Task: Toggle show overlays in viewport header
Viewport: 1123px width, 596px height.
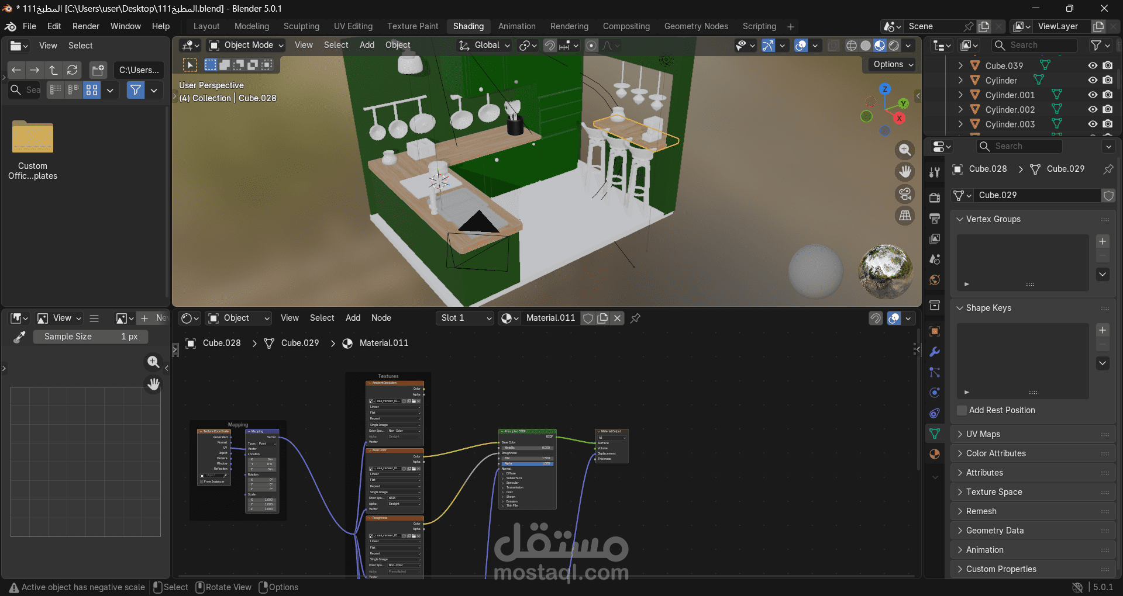Action: click(801, 46)
